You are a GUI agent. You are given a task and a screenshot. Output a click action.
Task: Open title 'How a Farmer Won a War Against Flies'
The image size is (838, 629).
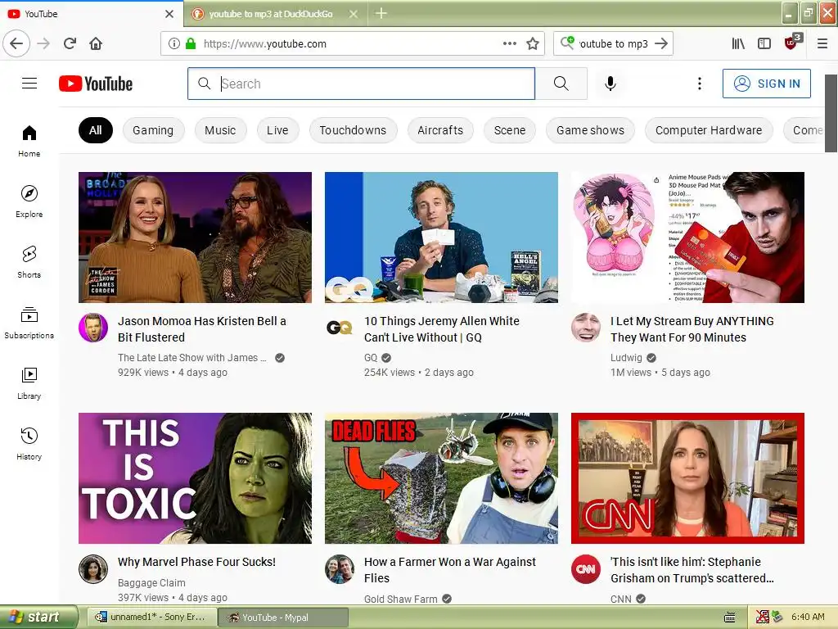tap(450, 570)
